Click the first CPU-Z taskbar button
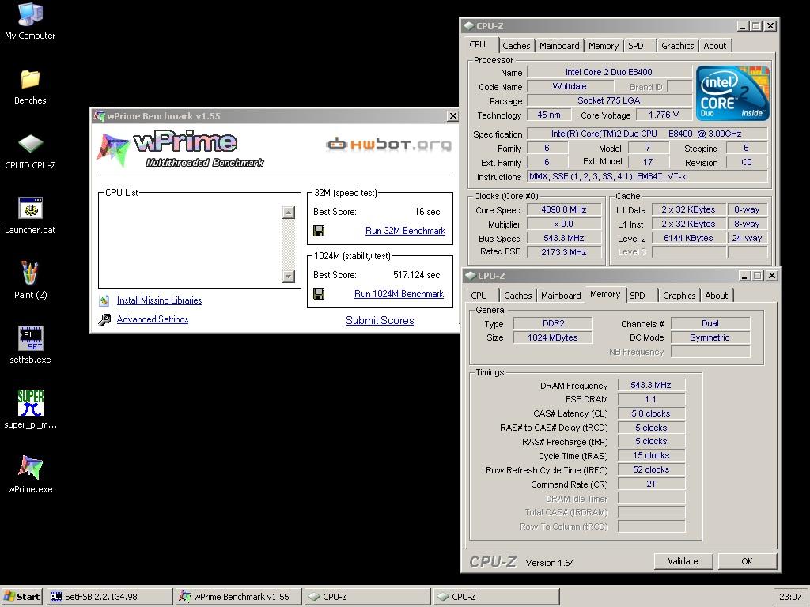810x607 pixels. (367, 597)
